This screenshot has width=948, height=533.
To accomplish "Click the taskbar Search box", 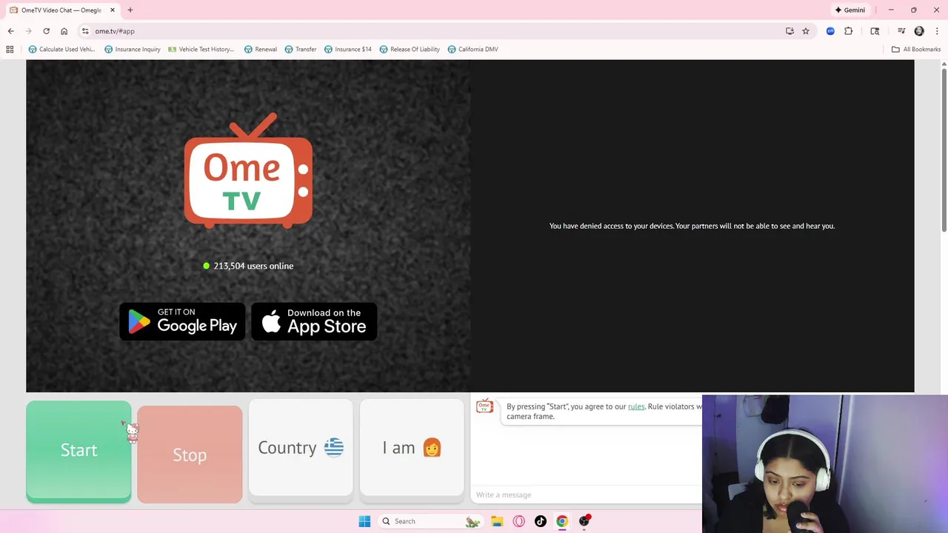I will tap(430, 521).
